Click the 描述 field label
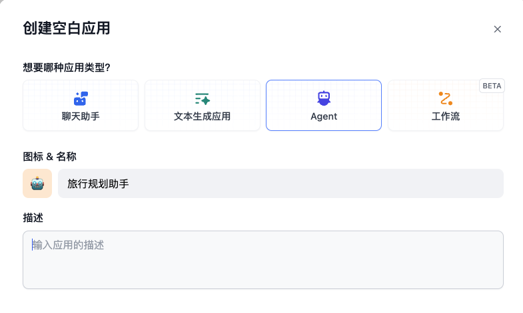523x313 pixels. pyautogui.click(x=33, y=218)
